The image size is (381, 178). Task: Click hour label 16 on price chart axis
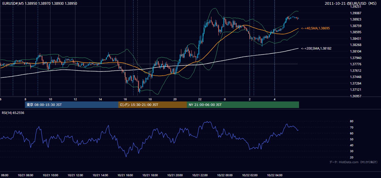point(125,99)
